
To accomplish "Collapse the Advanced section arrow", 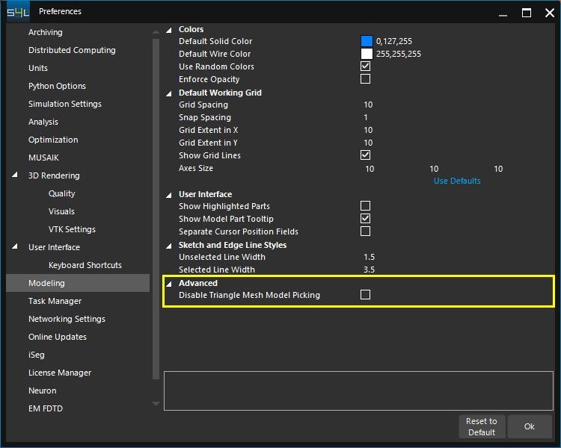I will pyautogui.click(x=169, y=284).
